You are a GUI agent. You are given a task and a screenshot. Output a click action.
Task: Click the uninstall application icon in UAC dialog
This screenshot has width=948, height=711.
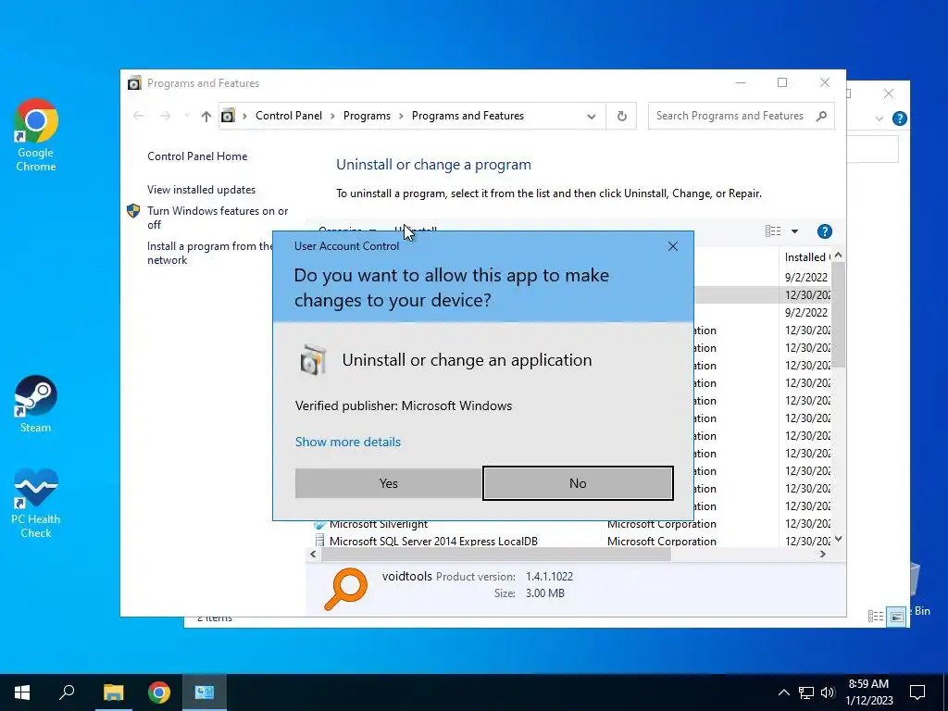pyautogui.click(x=313, y=360)
